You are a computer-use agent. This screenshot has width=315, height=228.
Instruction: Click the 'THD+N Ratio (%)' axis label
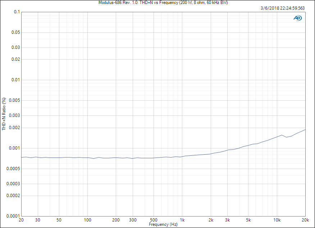point(4,114)
